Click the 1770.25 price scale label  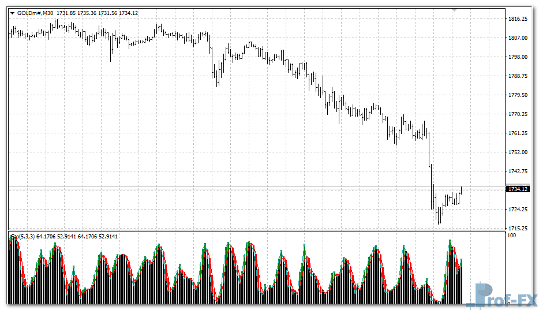pos(518,114)
